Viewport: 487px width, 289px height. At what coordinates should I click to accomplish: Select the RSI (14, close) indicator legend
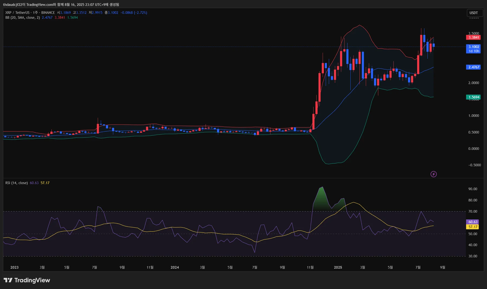(16, 183)
